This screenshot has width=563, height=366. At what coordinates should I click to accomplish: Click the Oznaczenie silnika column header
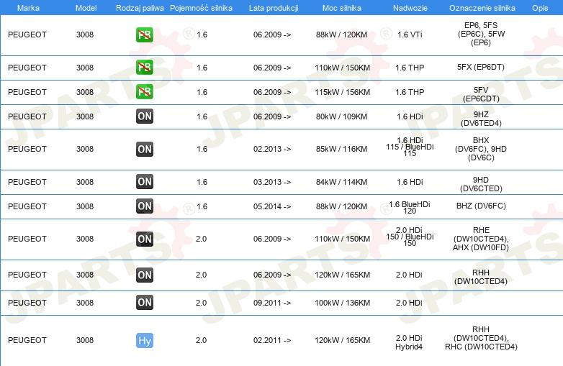click(482, 8)
